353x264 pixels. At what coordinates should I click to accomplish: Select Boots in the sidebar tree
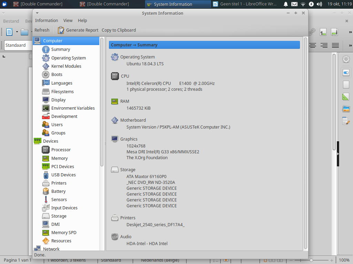point(57,74)
